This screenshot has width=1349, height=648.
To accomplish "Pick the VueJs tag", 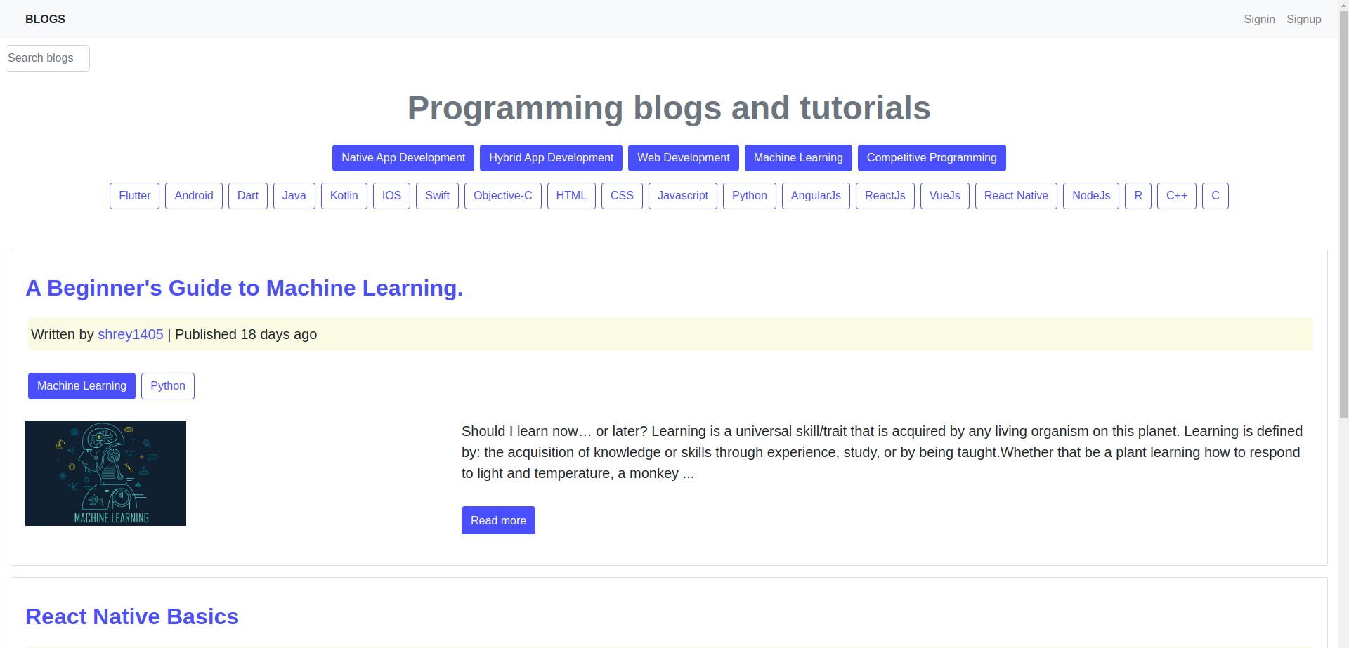I will coord(945,196).
